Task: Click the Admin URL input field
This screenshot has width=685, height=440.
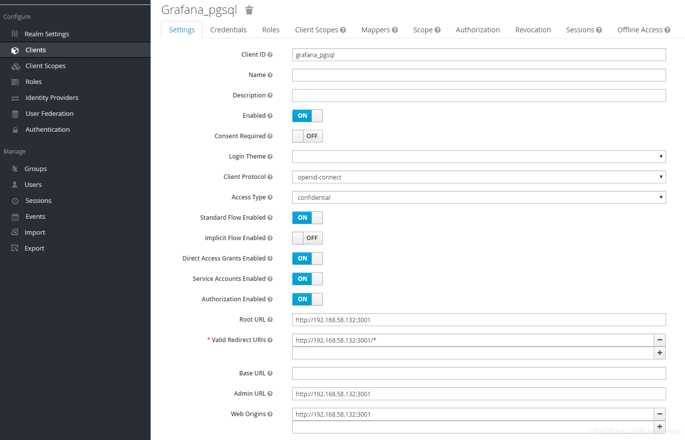Action: [x=479, y=394]
